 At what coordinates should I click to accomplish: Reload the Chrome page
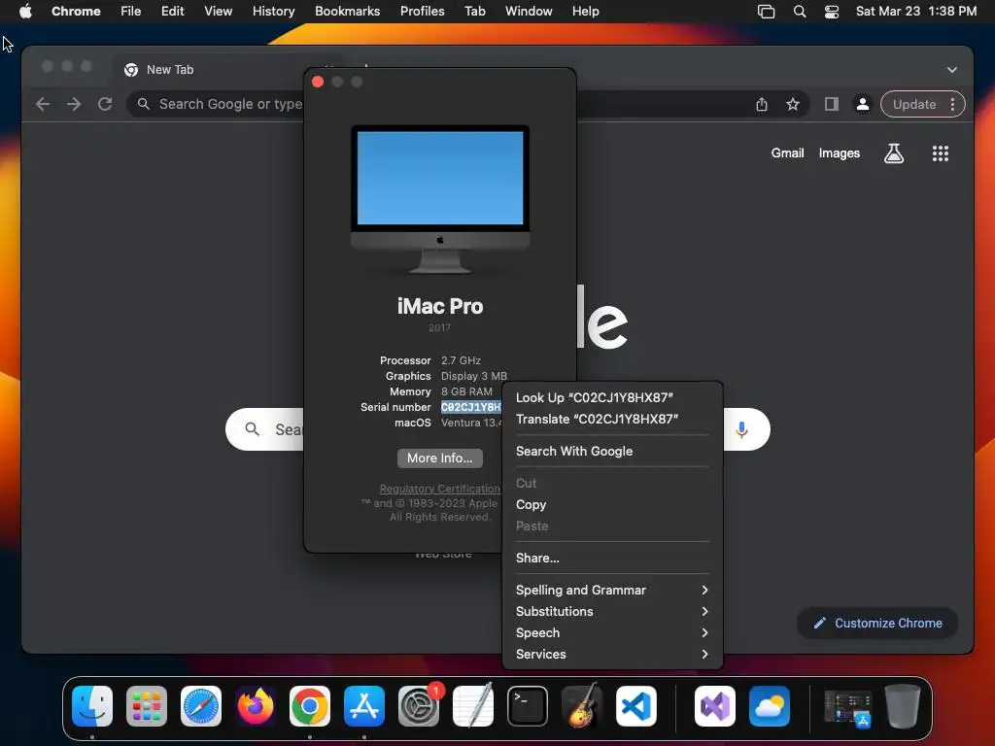point(105,104)
